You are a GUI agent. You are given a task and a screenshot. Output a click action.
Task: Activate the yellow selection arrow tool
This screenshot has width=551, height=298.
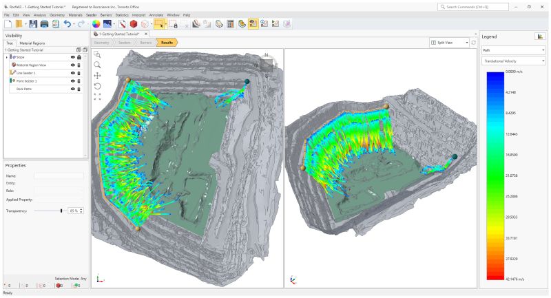click(159, 24)
